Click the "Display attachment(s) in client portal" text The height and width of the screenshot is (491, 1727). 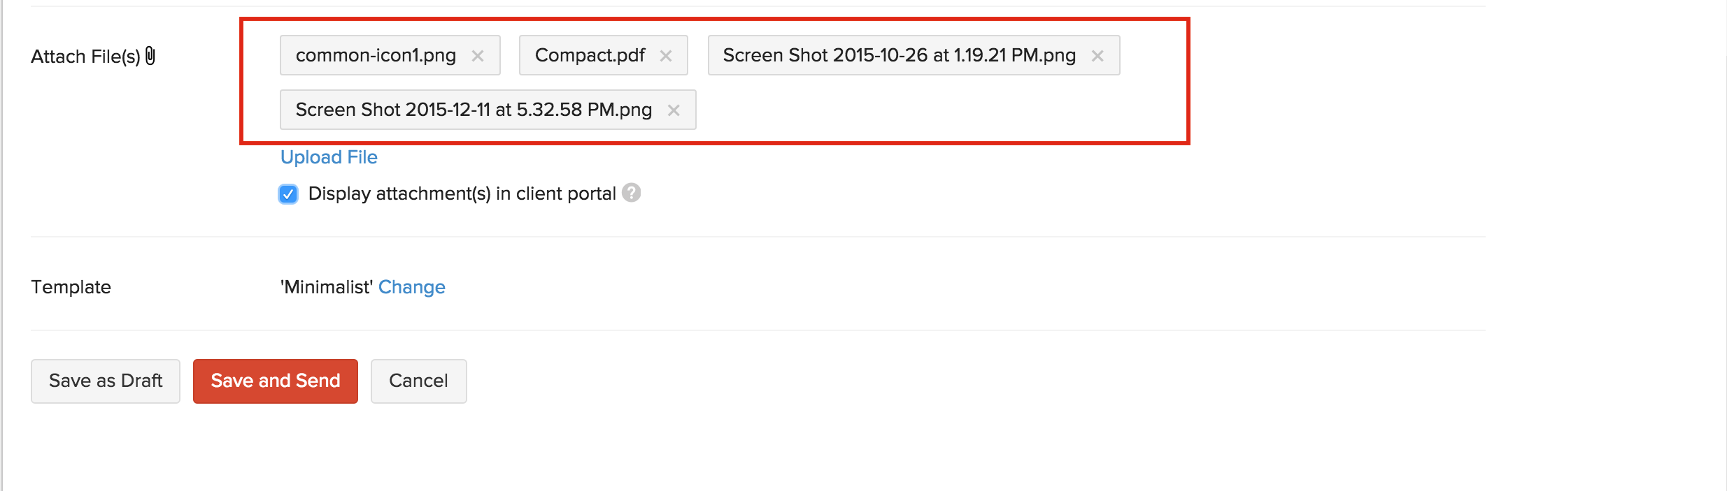tap(462, 193)
